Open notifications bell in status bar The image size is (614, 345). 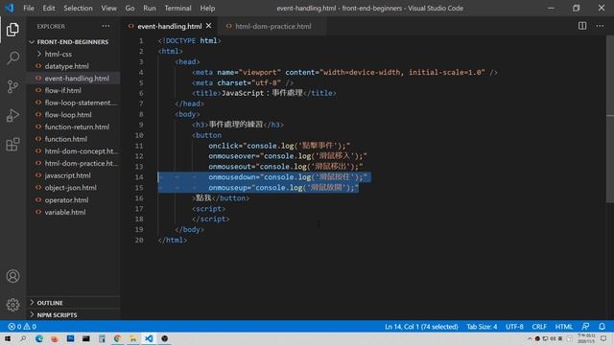(602, 326)
